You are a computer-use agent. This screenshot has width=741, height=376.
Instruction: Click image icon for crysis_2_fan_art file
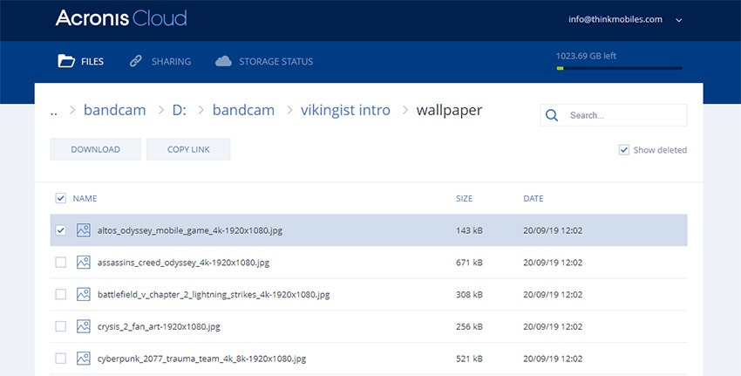click(84, 326)
